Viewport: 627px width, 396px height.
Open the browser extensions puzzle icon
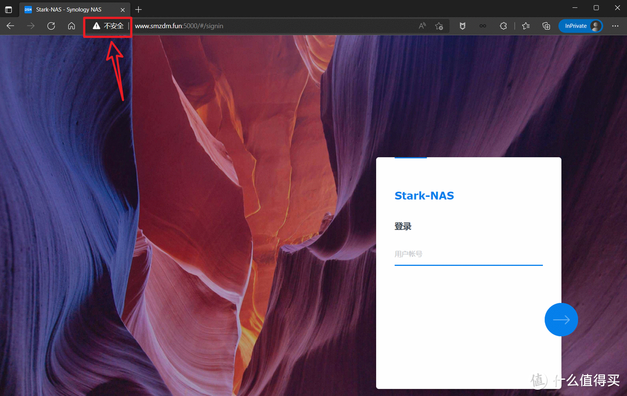coord(503,26)
